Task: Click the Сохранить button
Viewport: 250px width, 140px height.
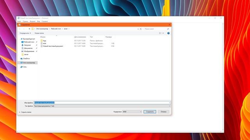Action: (150, 112)
